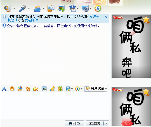
Task: Click the 发送邮件 link
Action: 31,20
